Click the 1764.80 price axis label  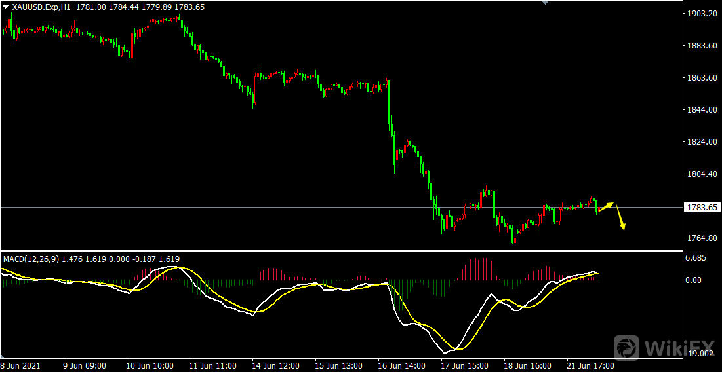point(701,238)
